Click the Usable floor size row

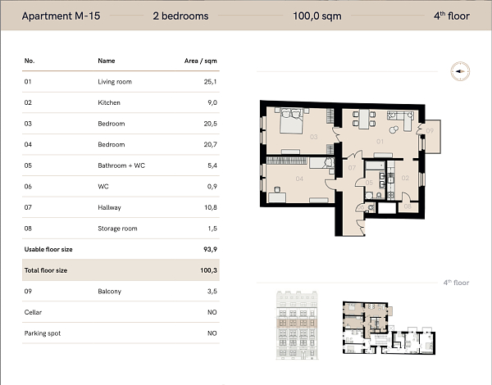click(x=121, y=249)
